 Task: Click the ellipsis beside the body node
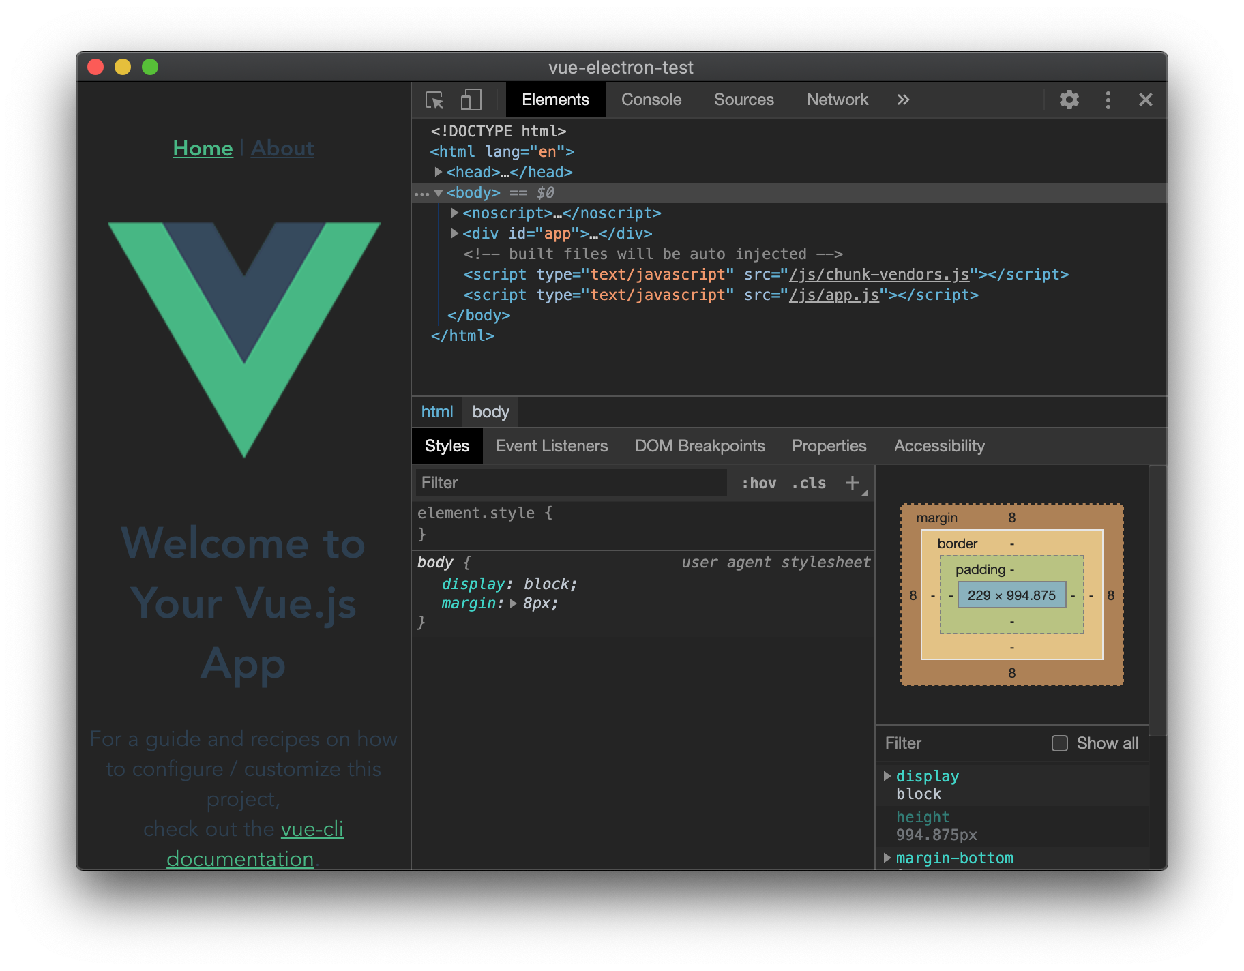point(422,194)
